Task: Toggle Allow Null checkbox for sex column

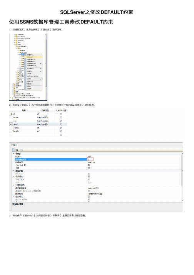Action: pyautogui.click(x=61, y=121)
